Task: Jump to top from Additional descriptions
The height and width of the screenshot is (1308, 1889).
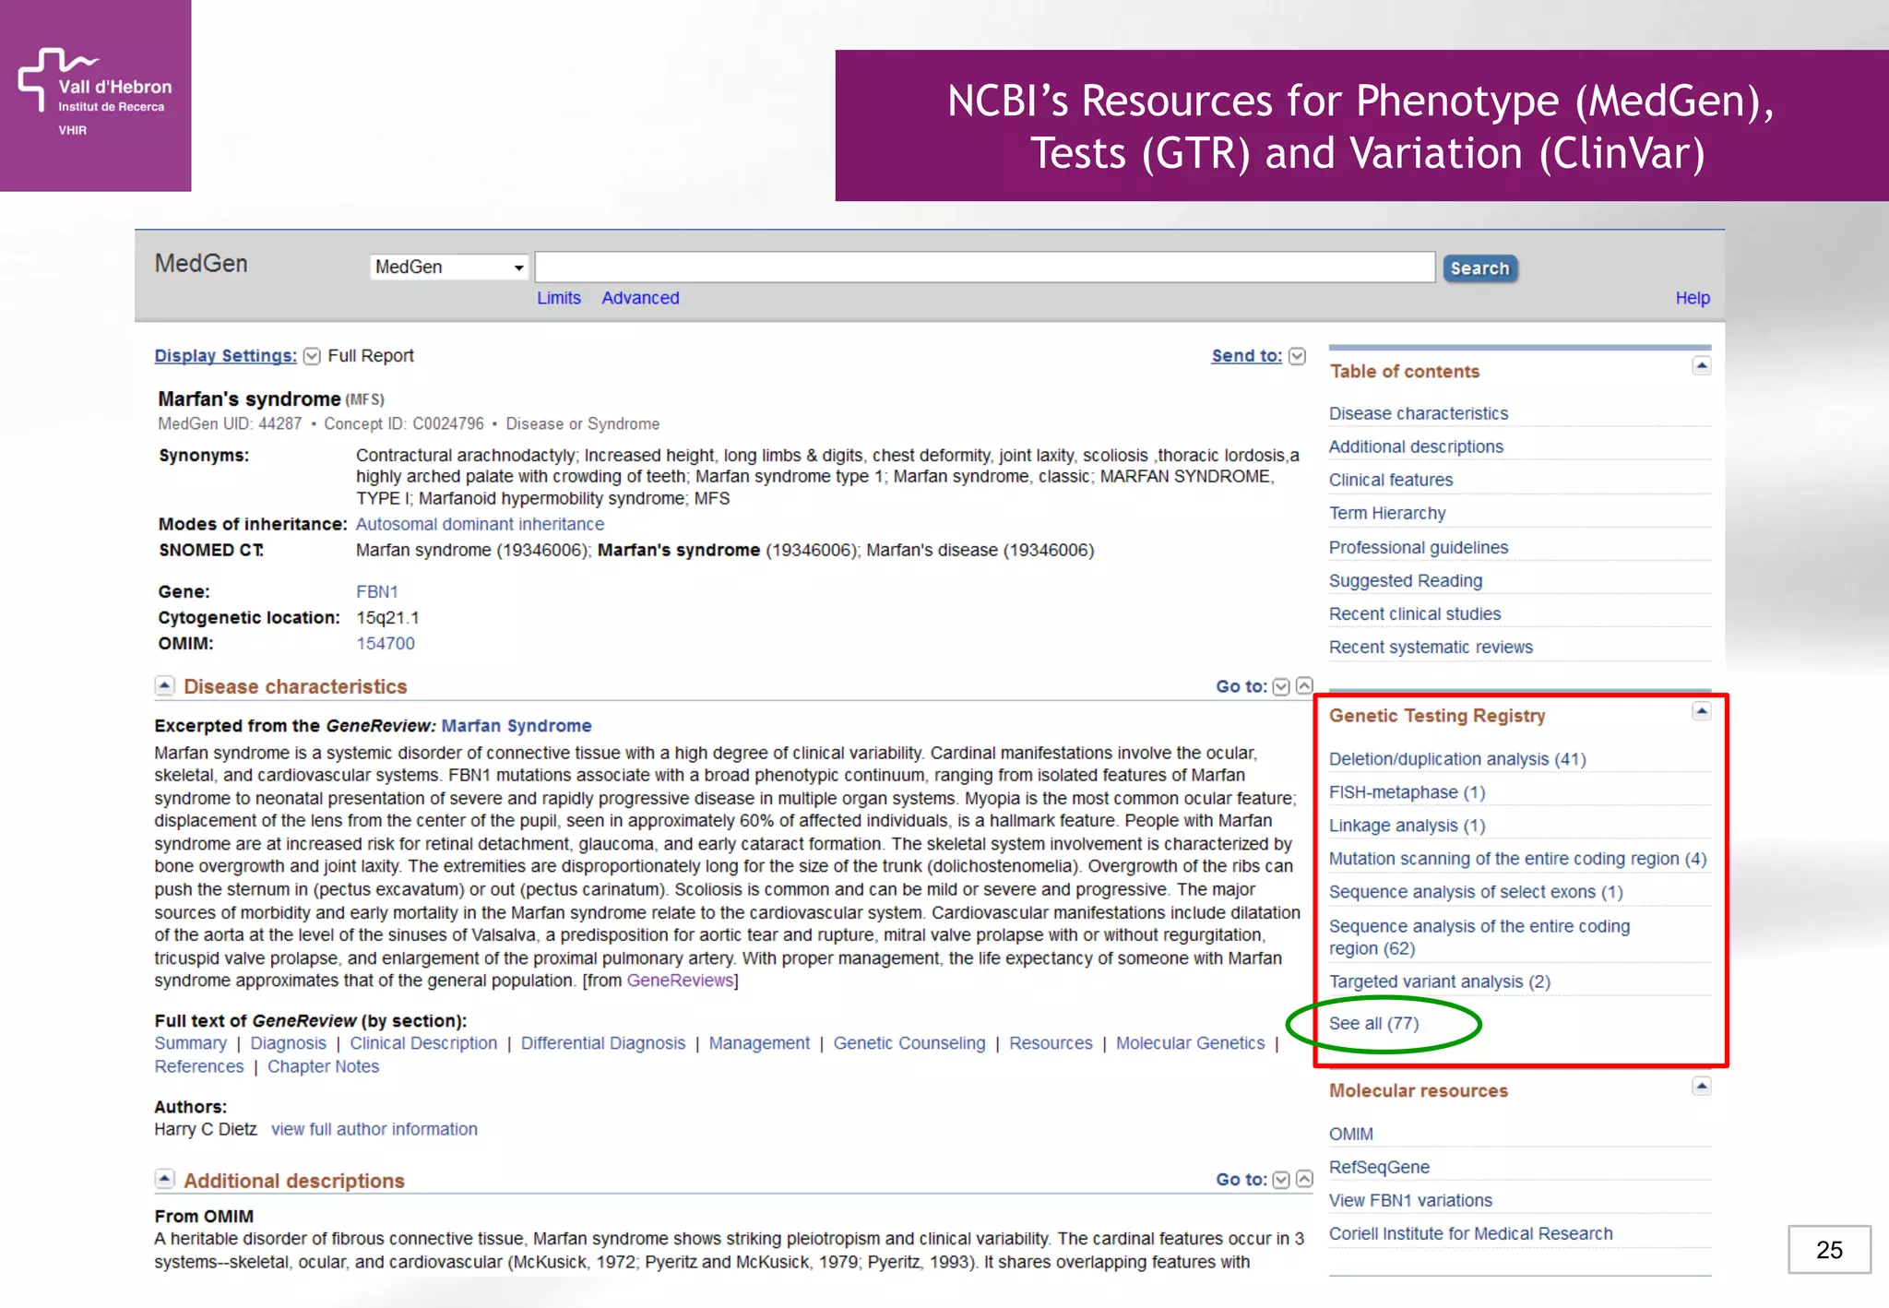Action: 1304,1179
